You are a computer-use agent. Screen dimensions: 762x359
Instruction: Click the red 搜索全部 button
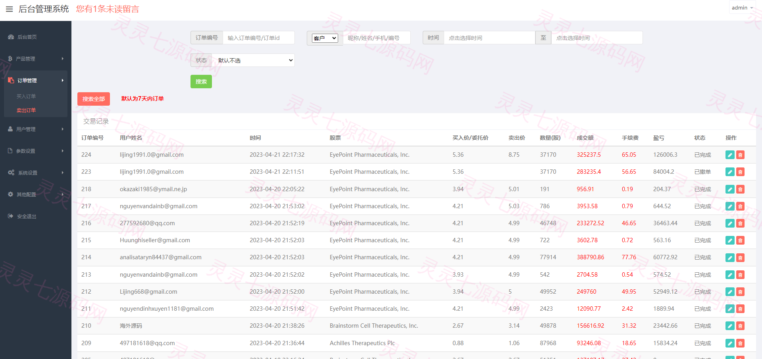[x=94, y=99]
